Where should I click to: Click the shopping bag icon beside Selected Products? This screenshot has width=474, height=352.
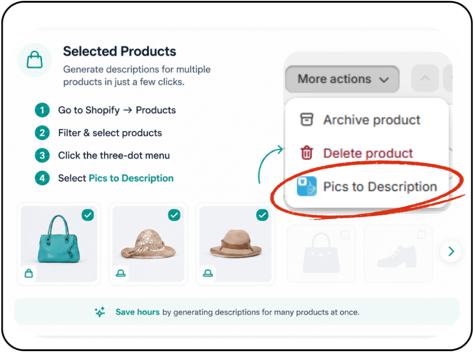point(34,60)
